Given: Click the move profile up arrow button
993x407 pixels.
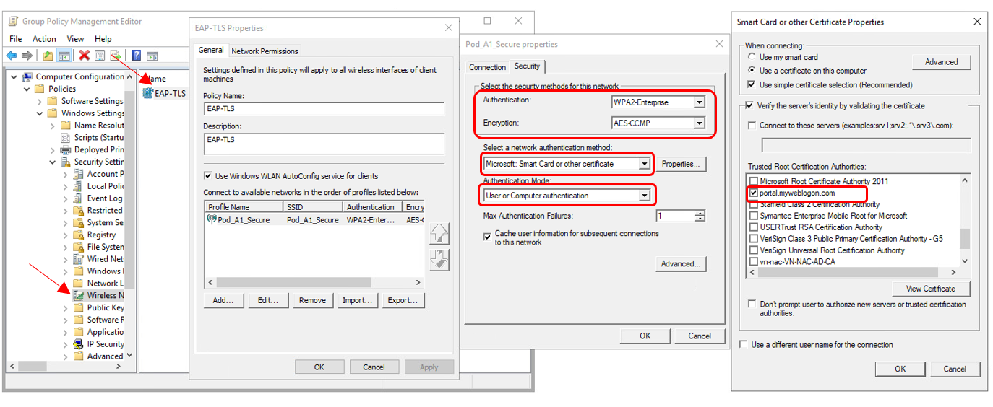Looking at the screenshot, I should pos(439,234).
